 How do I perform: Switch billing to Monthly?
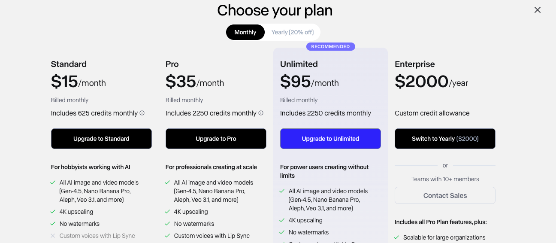point(245,32)
